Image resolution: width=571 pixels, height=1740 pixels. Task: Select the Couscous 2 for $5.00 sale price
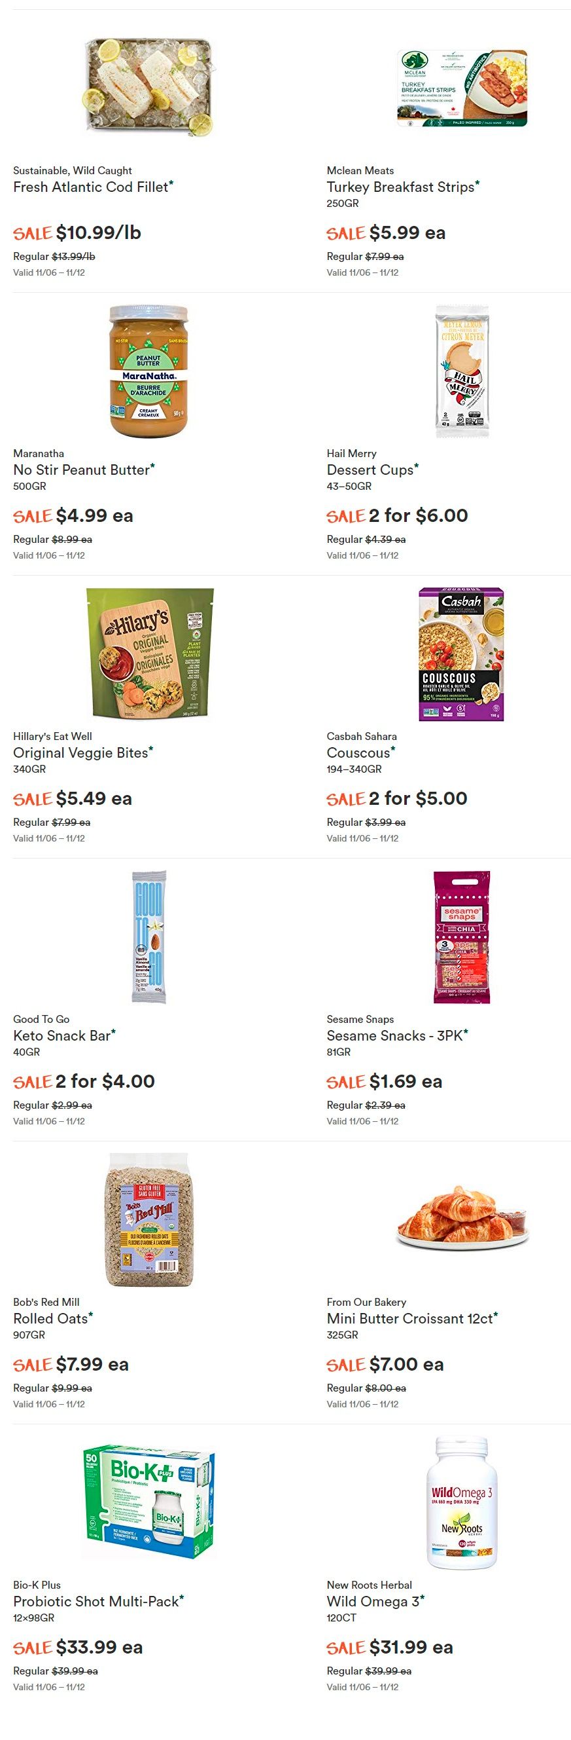click(397, 798)
